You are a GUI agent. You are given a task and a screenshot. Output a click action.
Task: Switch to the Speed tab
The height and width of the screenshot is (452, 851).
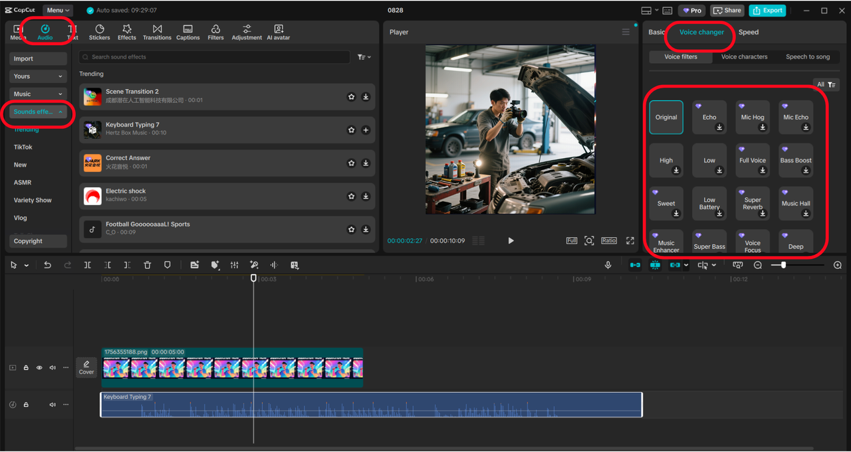click(748, 32)
